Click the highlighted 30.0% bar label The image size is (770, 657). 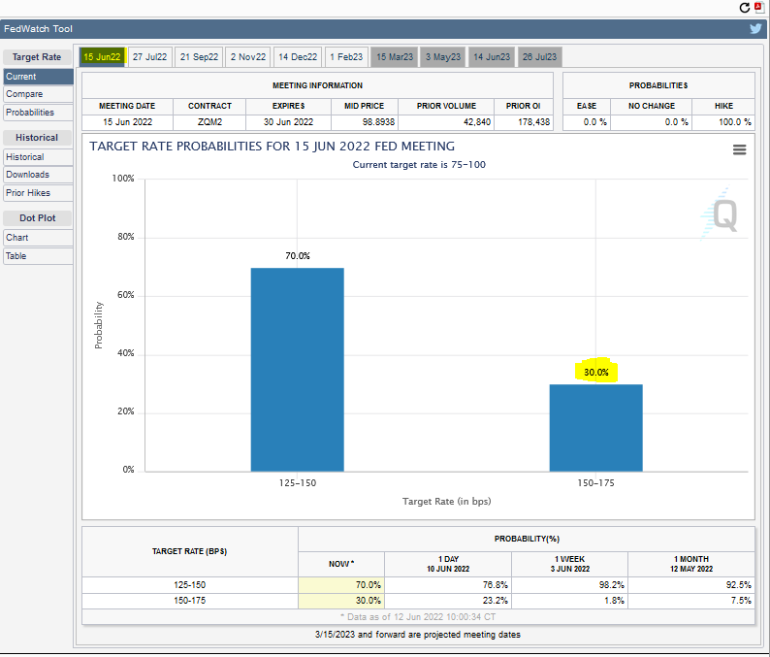tap(596, 373)
